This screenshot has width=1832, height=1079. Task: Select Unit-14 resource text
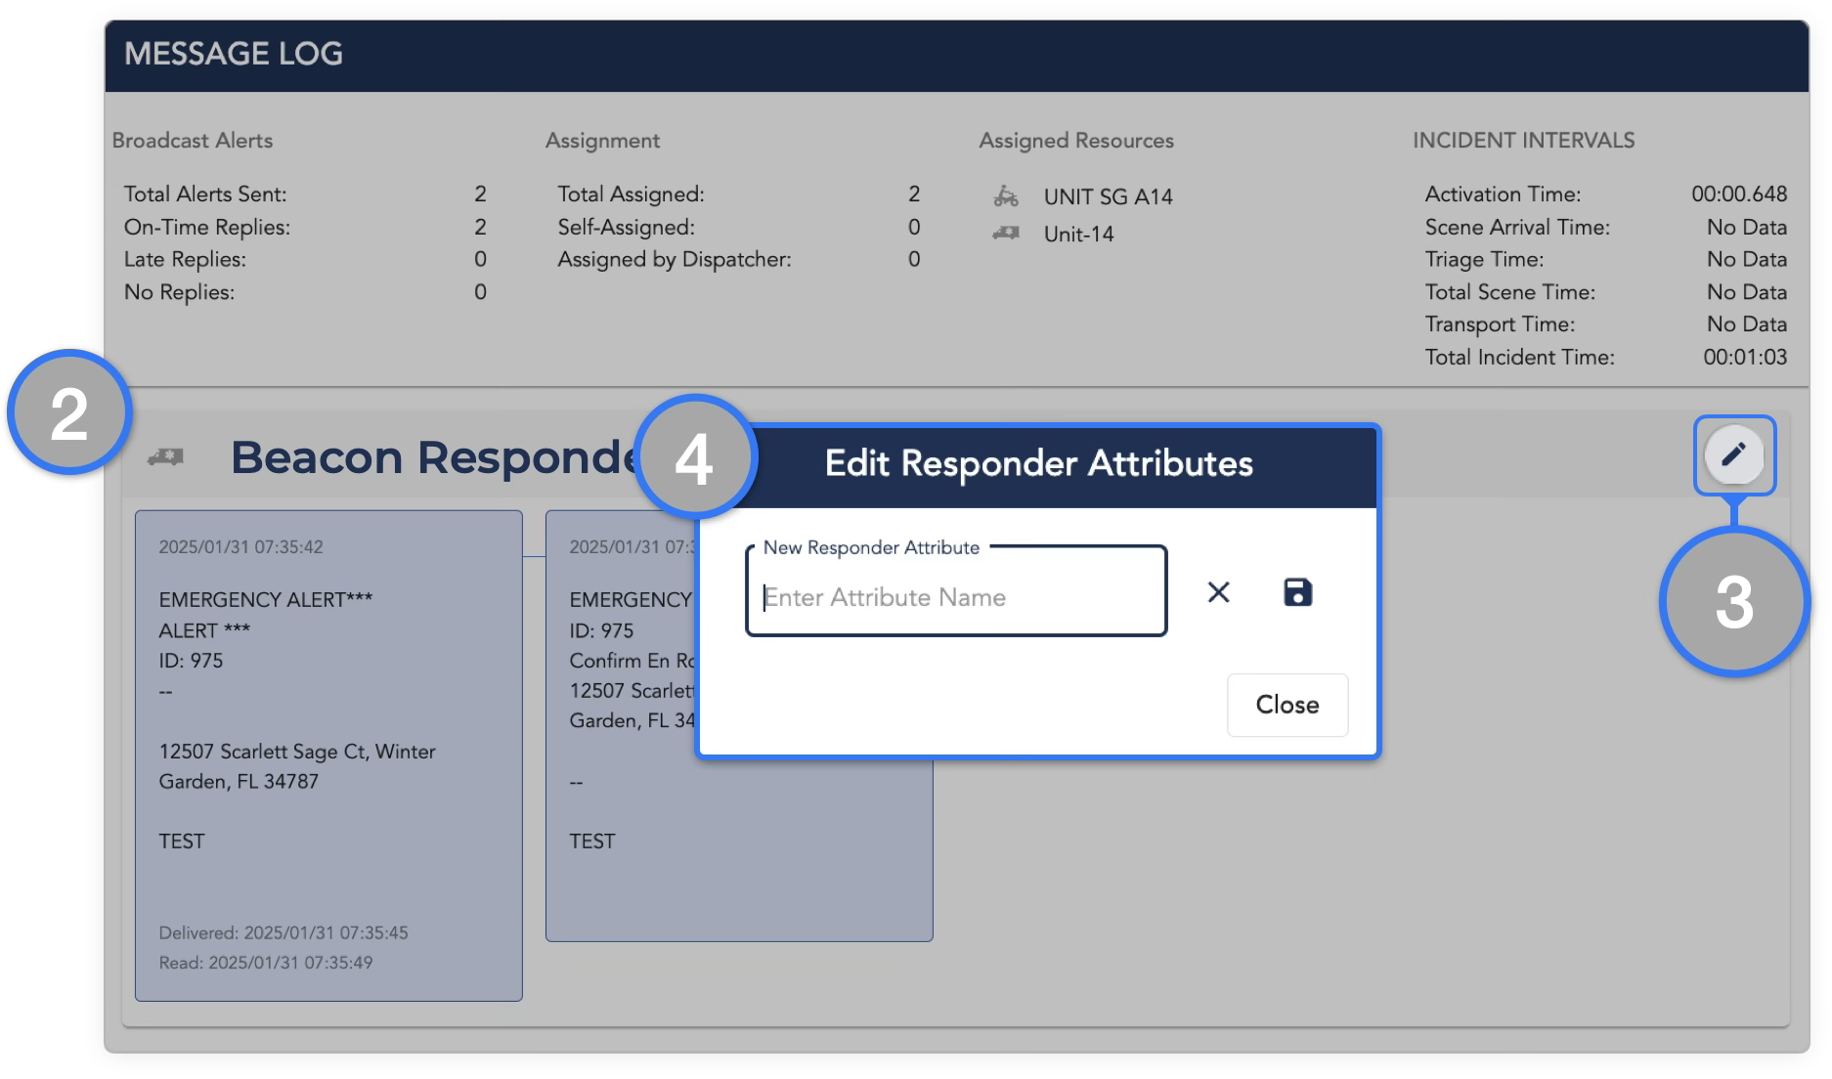(x=1078, y=234)
